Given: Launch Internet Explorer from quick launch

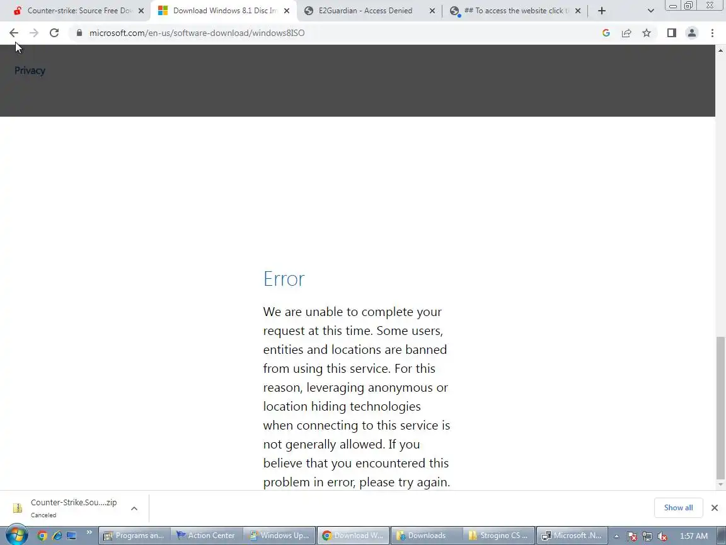Looking at the screenshot, I should tap(57, 536).
